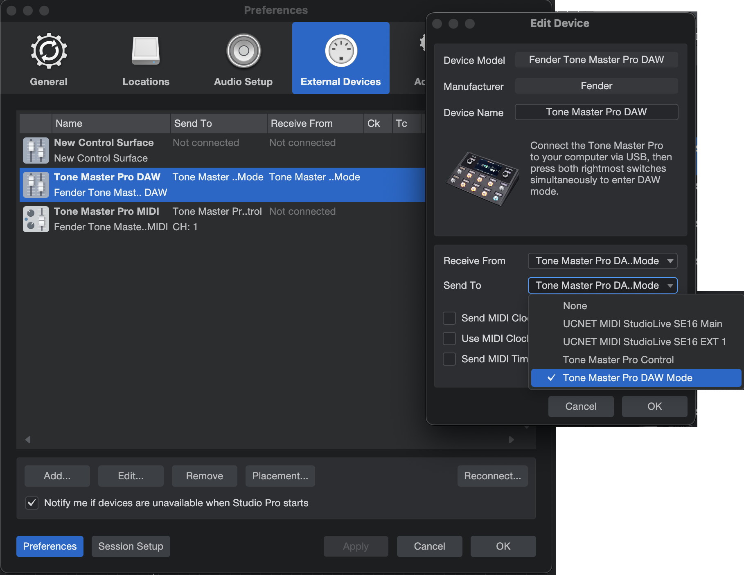The width and height of the screenshot is (744, 575).
Task: Toggle Notify me if devices are unavailable checkbox
Action: pos(32,503)
